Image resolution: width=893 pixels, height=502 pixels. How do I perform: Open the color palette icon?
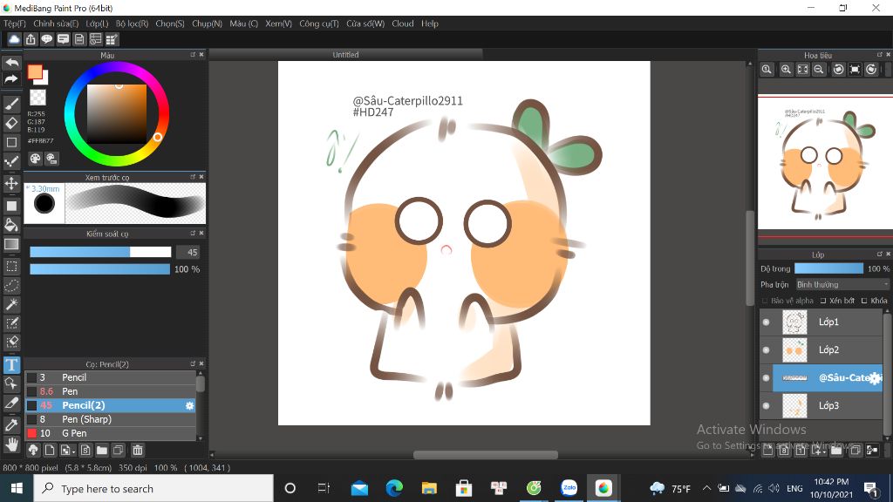pyautogui.click(x=35, y=159)
